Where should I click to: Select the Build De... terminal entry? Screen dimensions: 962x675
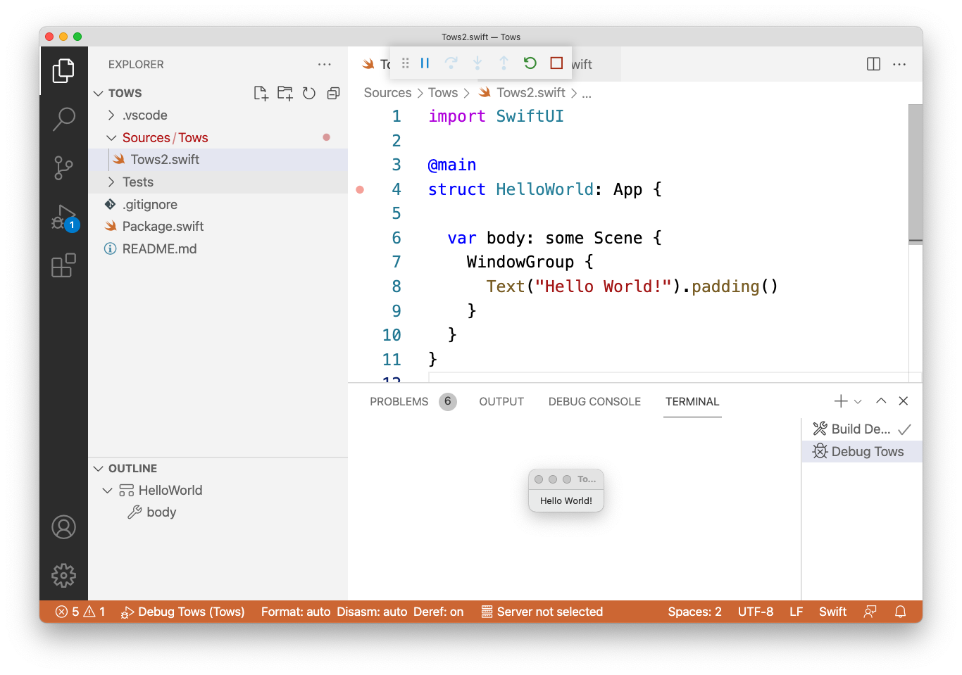[861, 429]
